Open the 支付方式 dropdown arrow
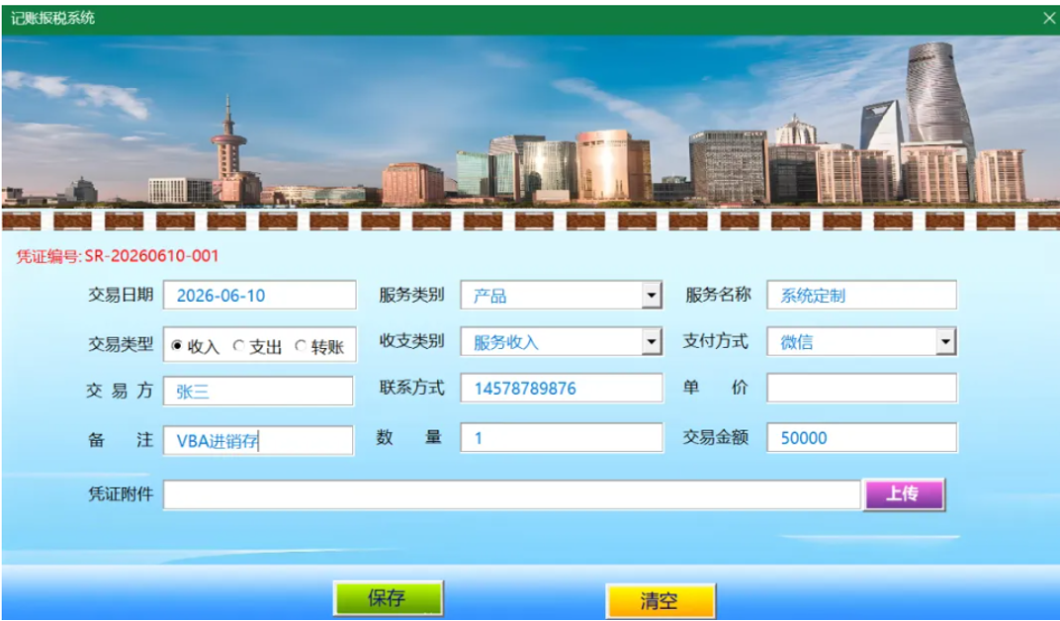This screenshot has width=1060, height=621. (x=945, y=342)
